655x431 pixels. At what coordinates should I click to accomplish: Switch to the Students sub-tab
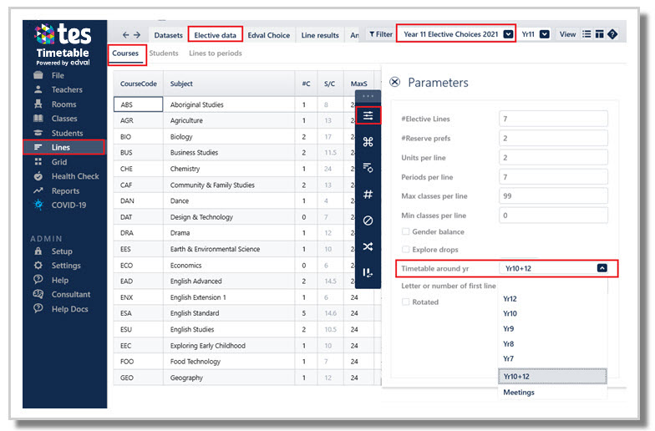click(164, 53)
